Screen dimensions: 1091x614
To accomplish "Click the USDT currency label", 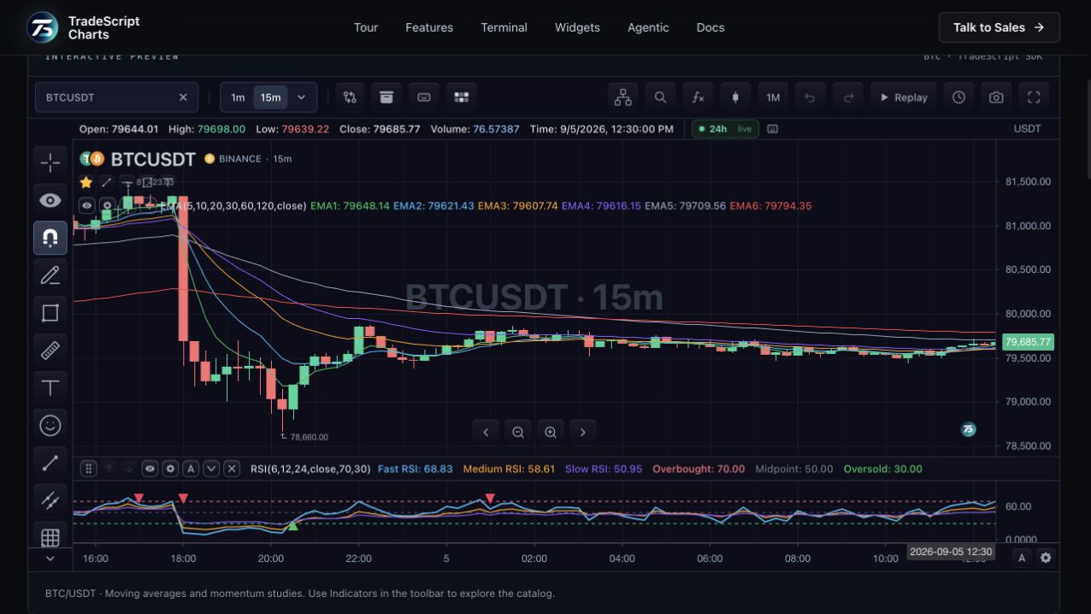I will tap(1028, 129).
